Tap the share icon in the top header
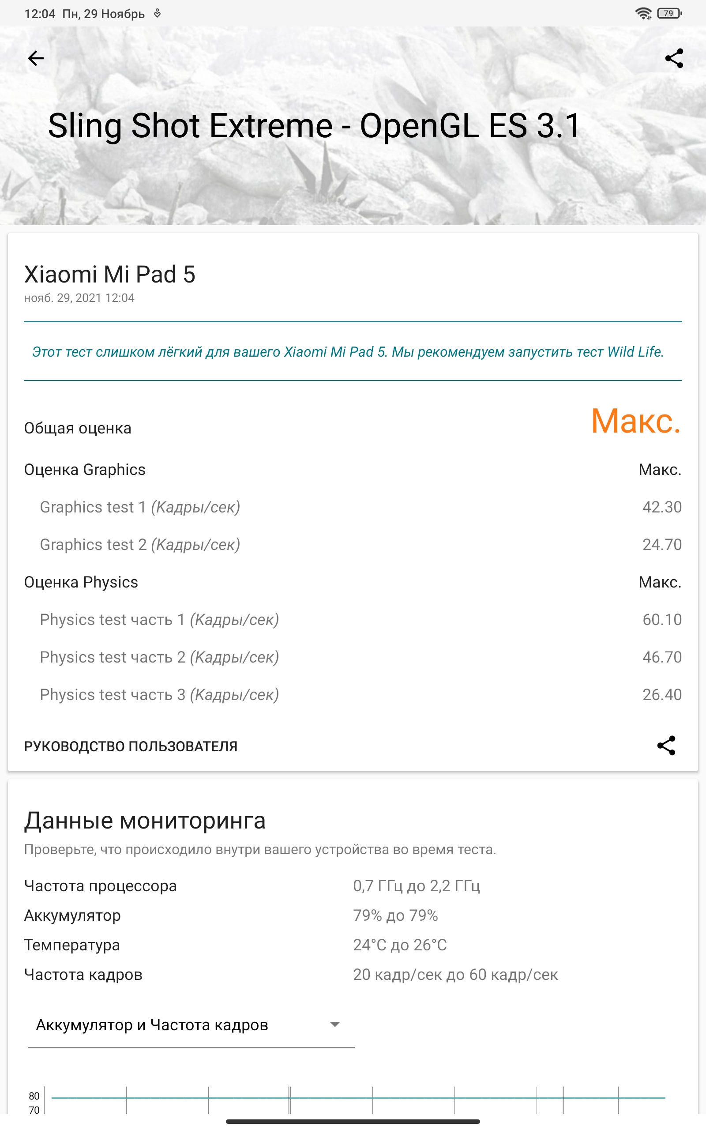 tap(674, 58)
